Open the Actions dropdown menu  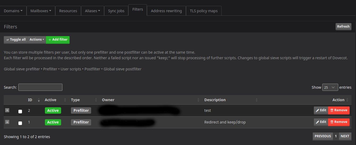click(37, 40)
